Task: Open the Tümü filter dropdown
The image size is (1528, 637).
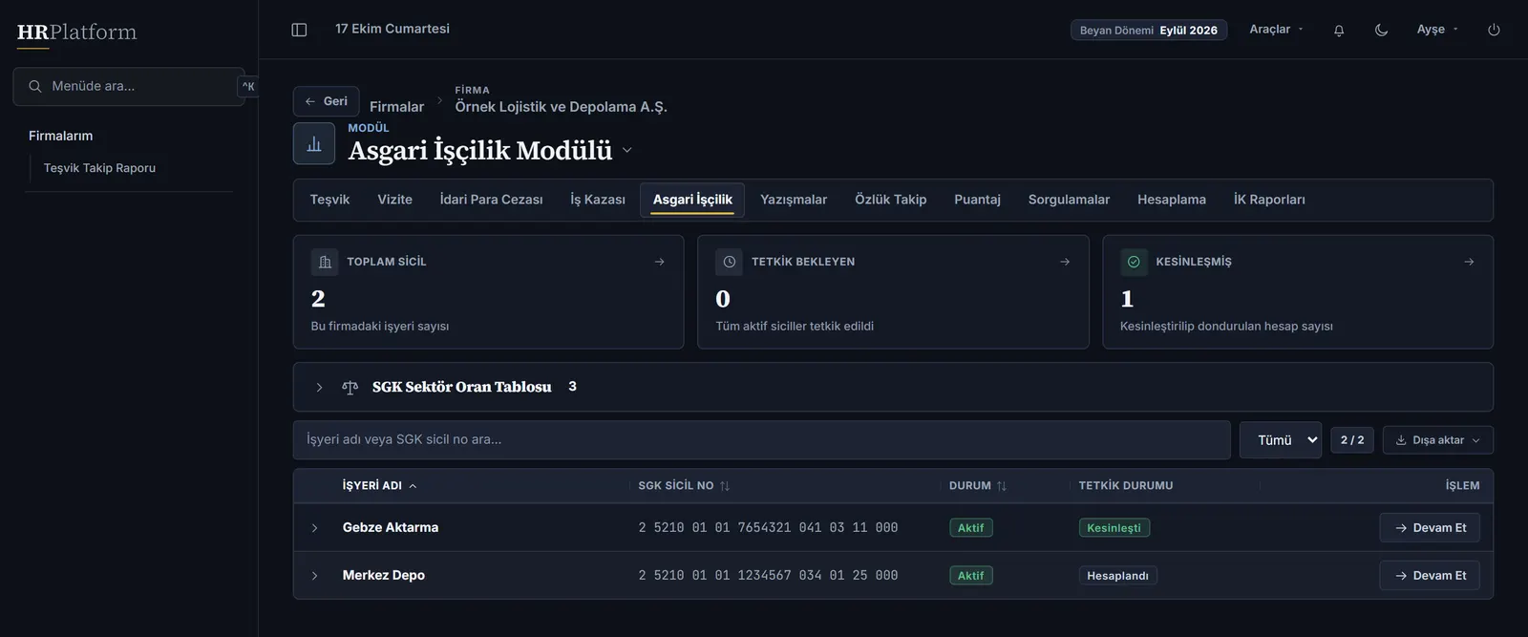Action: click(x=1281, y=440)
